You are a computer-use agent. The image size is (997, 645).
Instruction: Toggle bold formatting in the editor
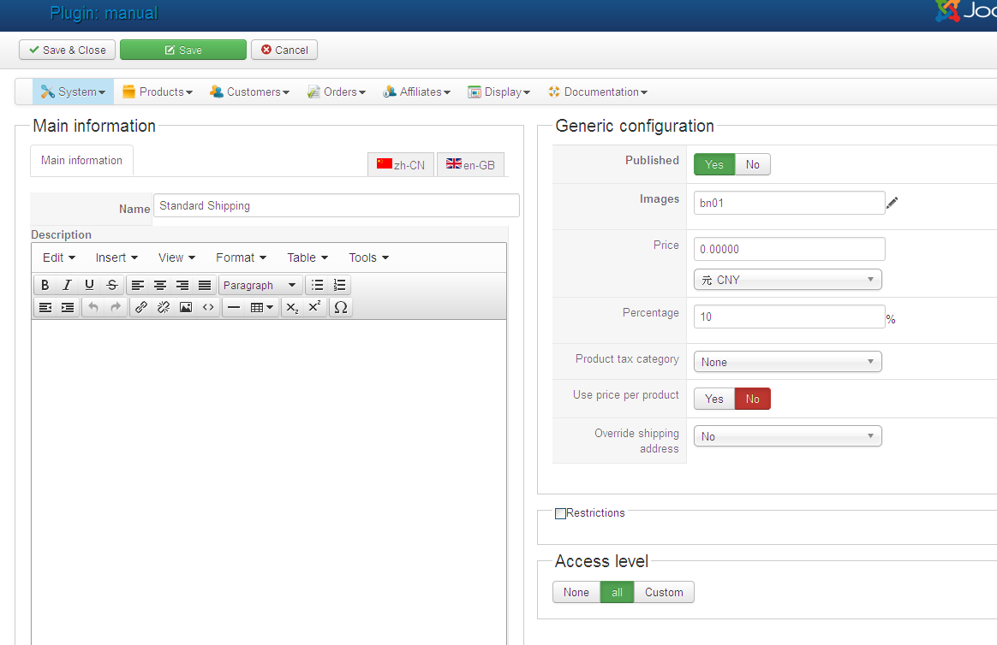click(45, 285)
